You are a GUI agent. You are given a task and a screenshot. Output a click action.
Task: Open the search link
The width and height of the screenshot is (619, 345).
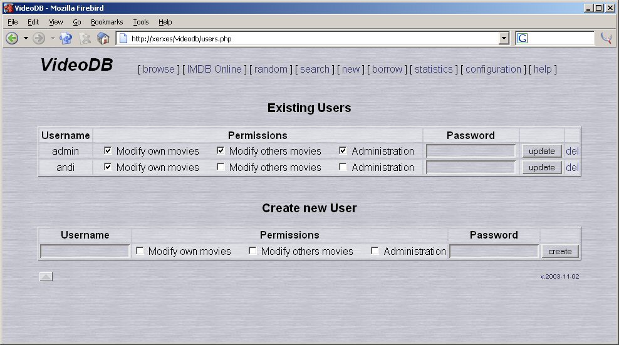coord(315,69)
